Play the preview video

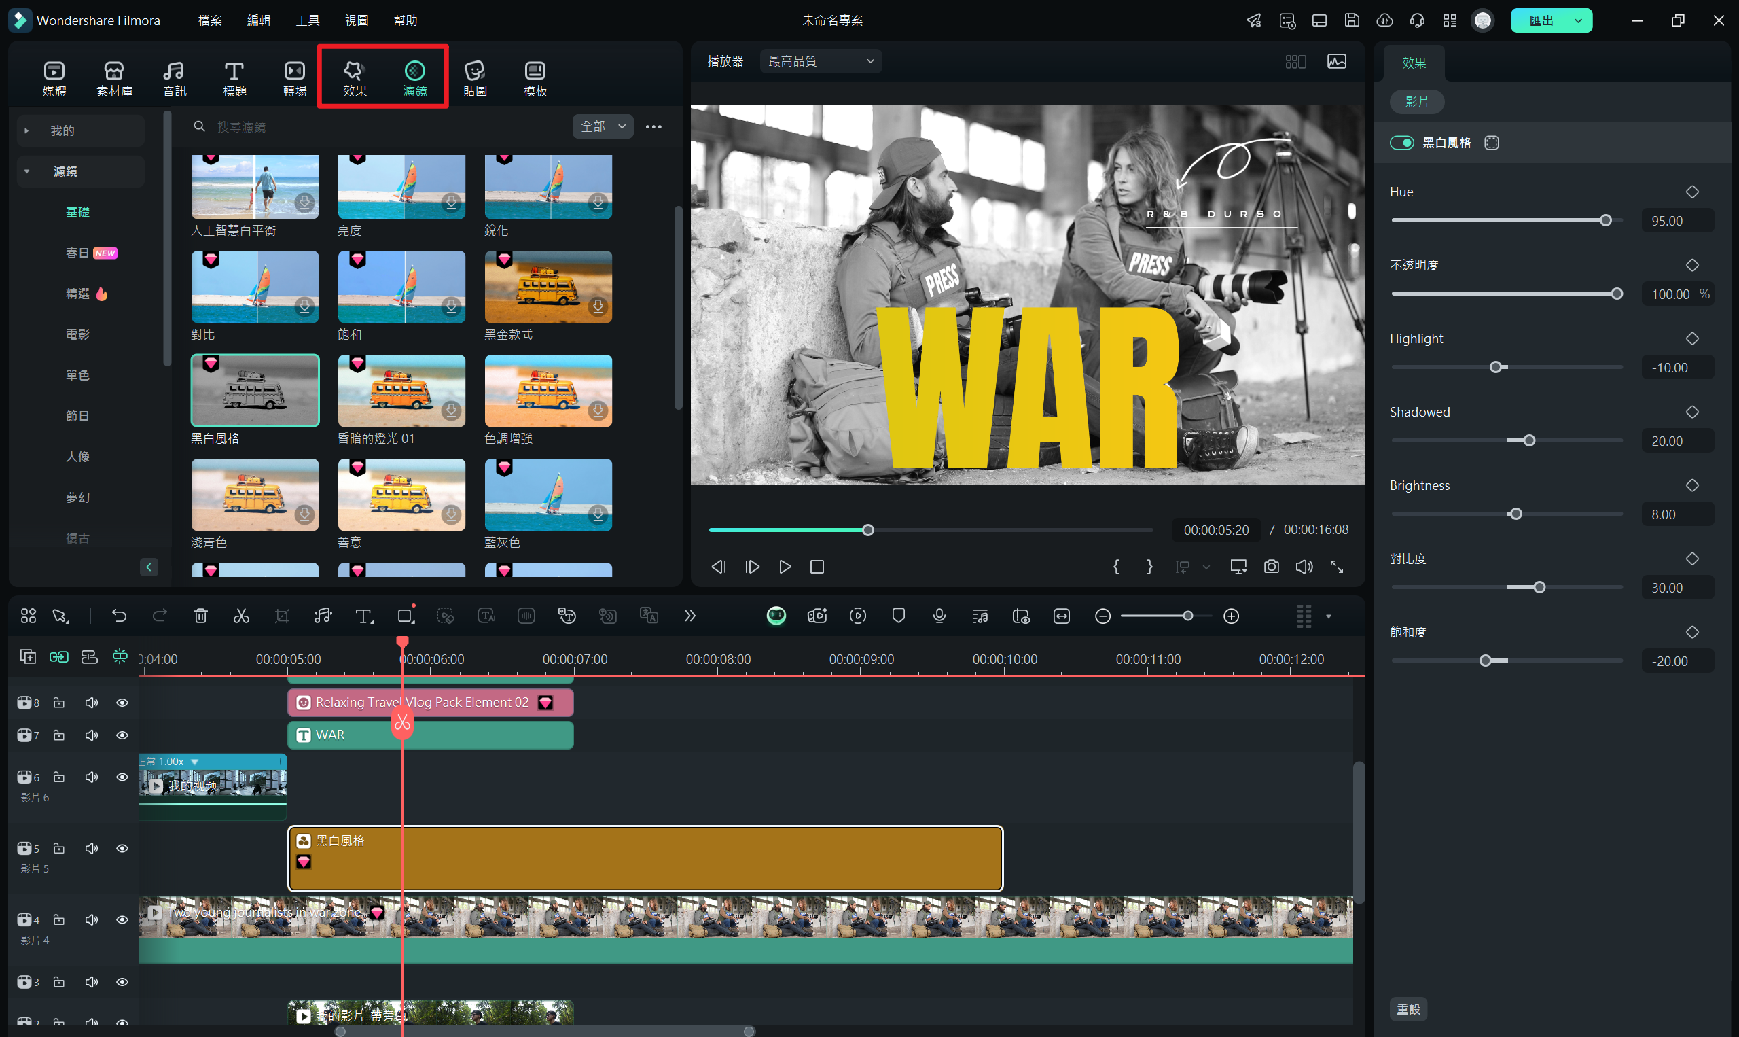785,567
